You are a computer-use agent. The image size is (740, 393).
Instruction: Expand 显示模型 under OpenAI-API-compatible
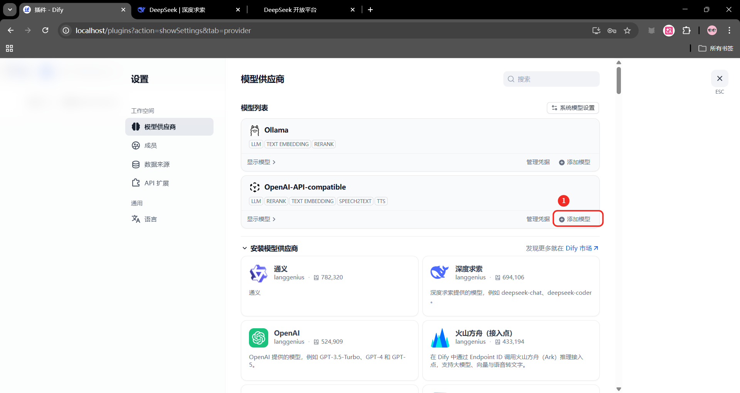(261, 219)
